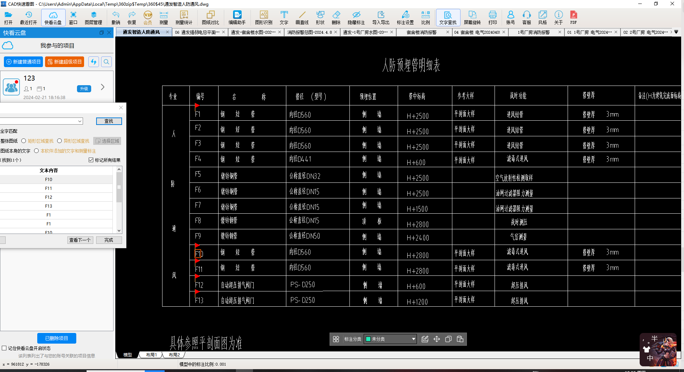Open the 最近打开 recent files tool
The width and height of the screenshot is (684, 372).
(x=28, y=17)
